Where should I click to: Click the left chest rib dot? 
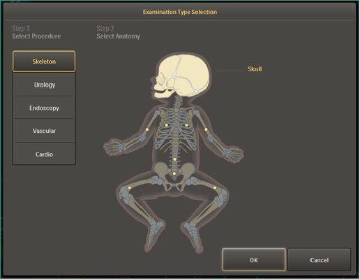[x=167, y=125]
